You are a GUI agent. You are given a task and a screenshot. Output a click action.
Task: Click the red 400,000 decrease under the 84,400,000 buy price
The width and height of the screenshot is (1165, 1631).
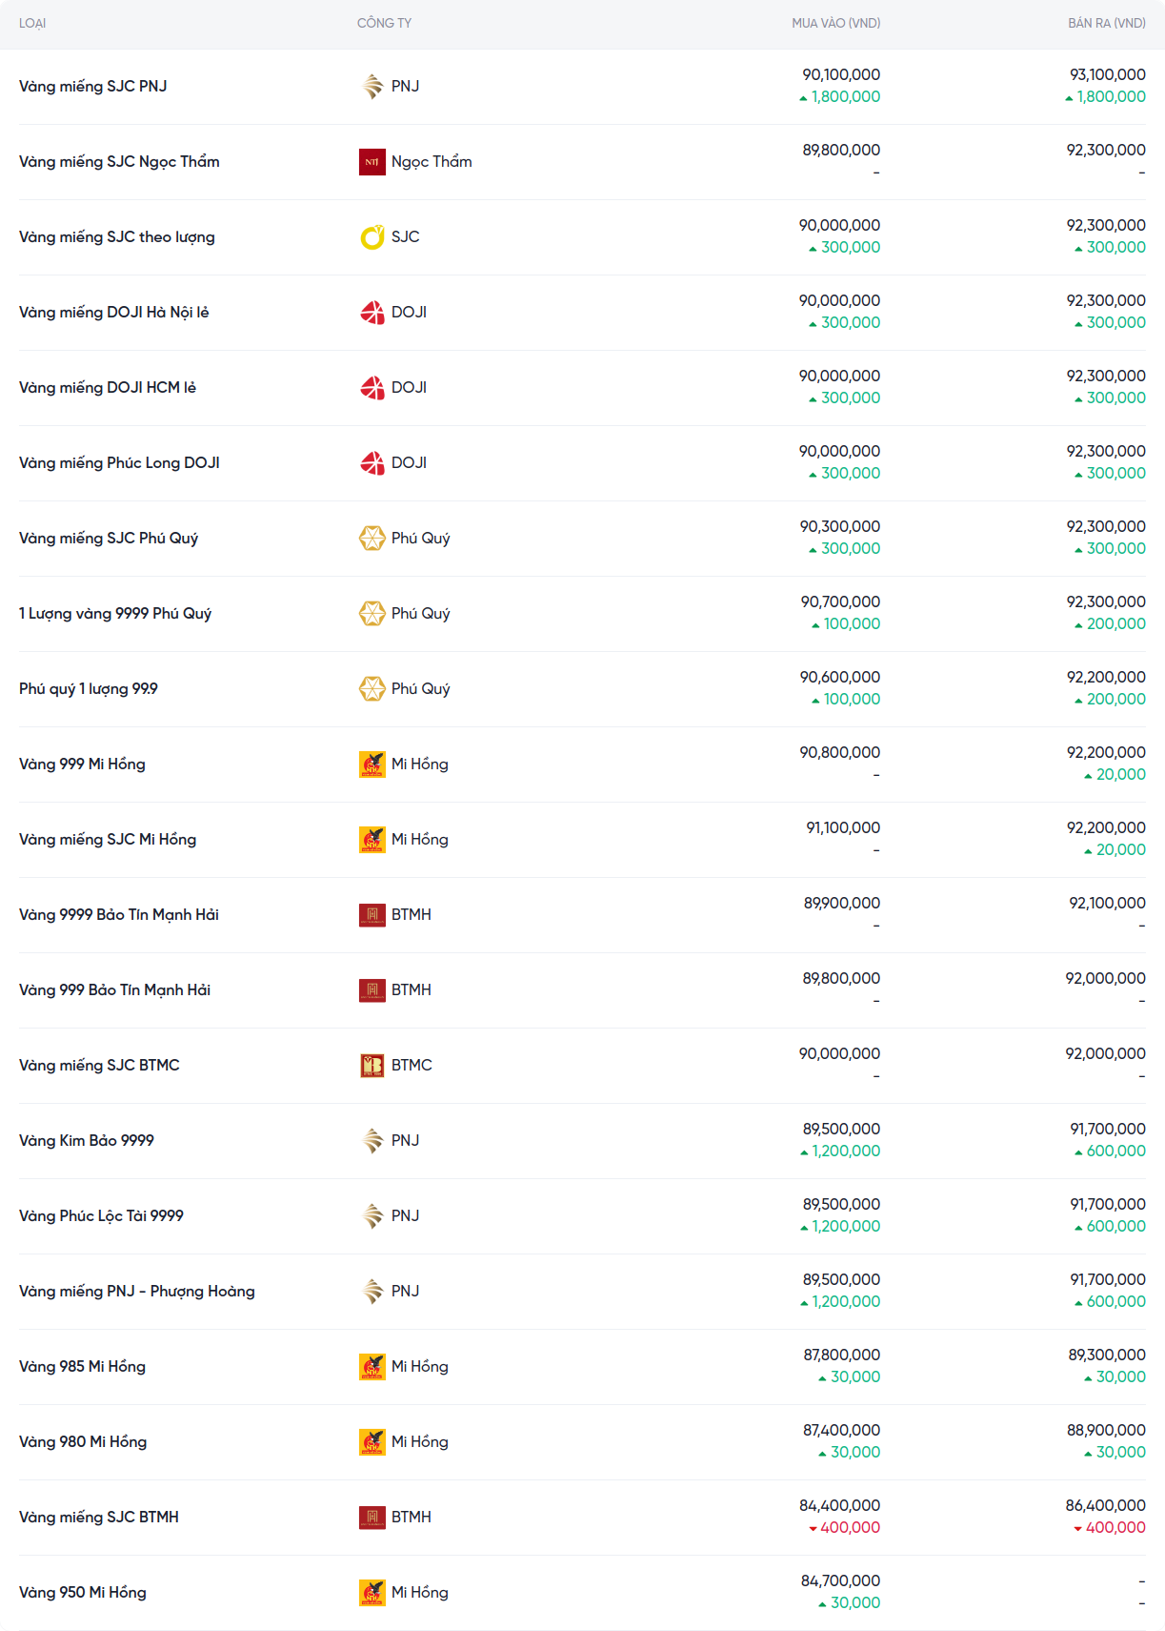pyautogui.click(x=849, y=1528)
